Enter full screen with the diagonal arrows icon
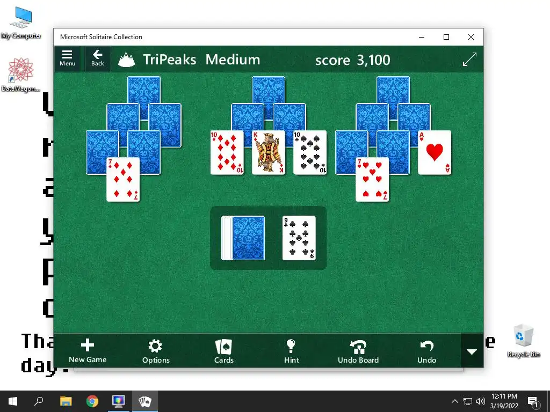 (469, 59)
